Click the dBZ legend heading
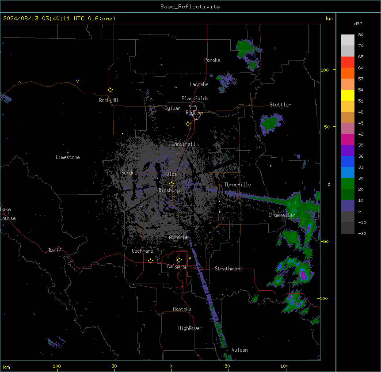Screen dimensions: 381x372 point(358,24)
